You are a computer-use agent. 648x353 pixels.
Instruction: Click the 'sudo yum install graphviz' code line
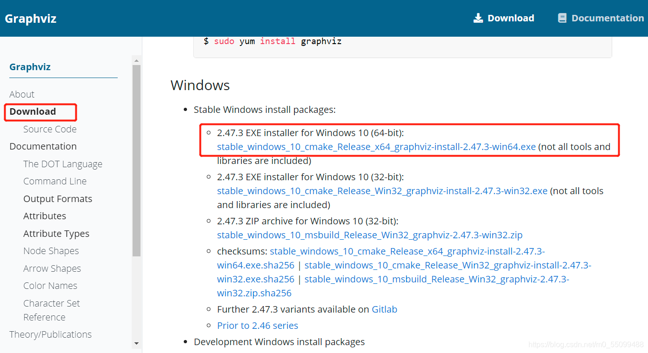[x=273, y=41]
